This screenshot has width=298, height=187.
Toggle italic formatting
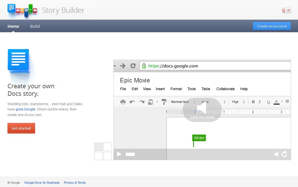pyautogui.click(x=260, y=102)
